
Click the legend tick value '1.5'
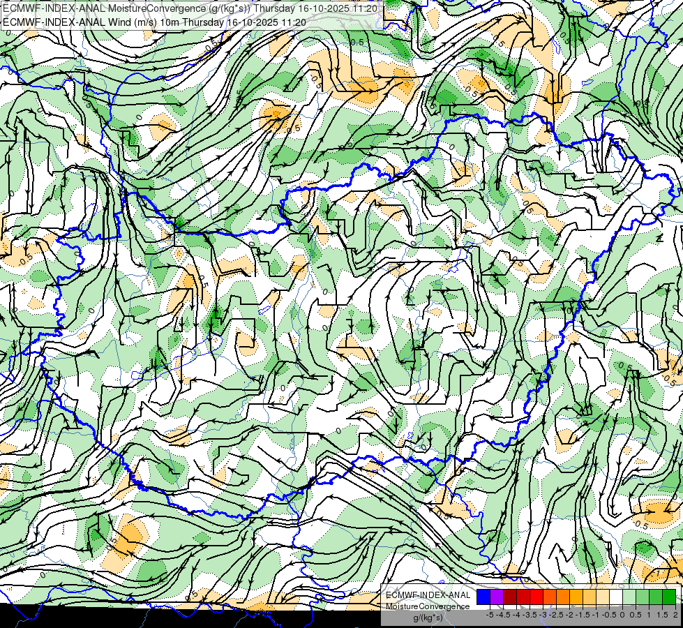click(662, 615)
